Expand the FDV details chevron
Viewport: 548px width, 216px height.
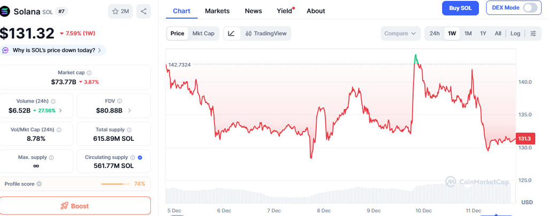[130, 110]
